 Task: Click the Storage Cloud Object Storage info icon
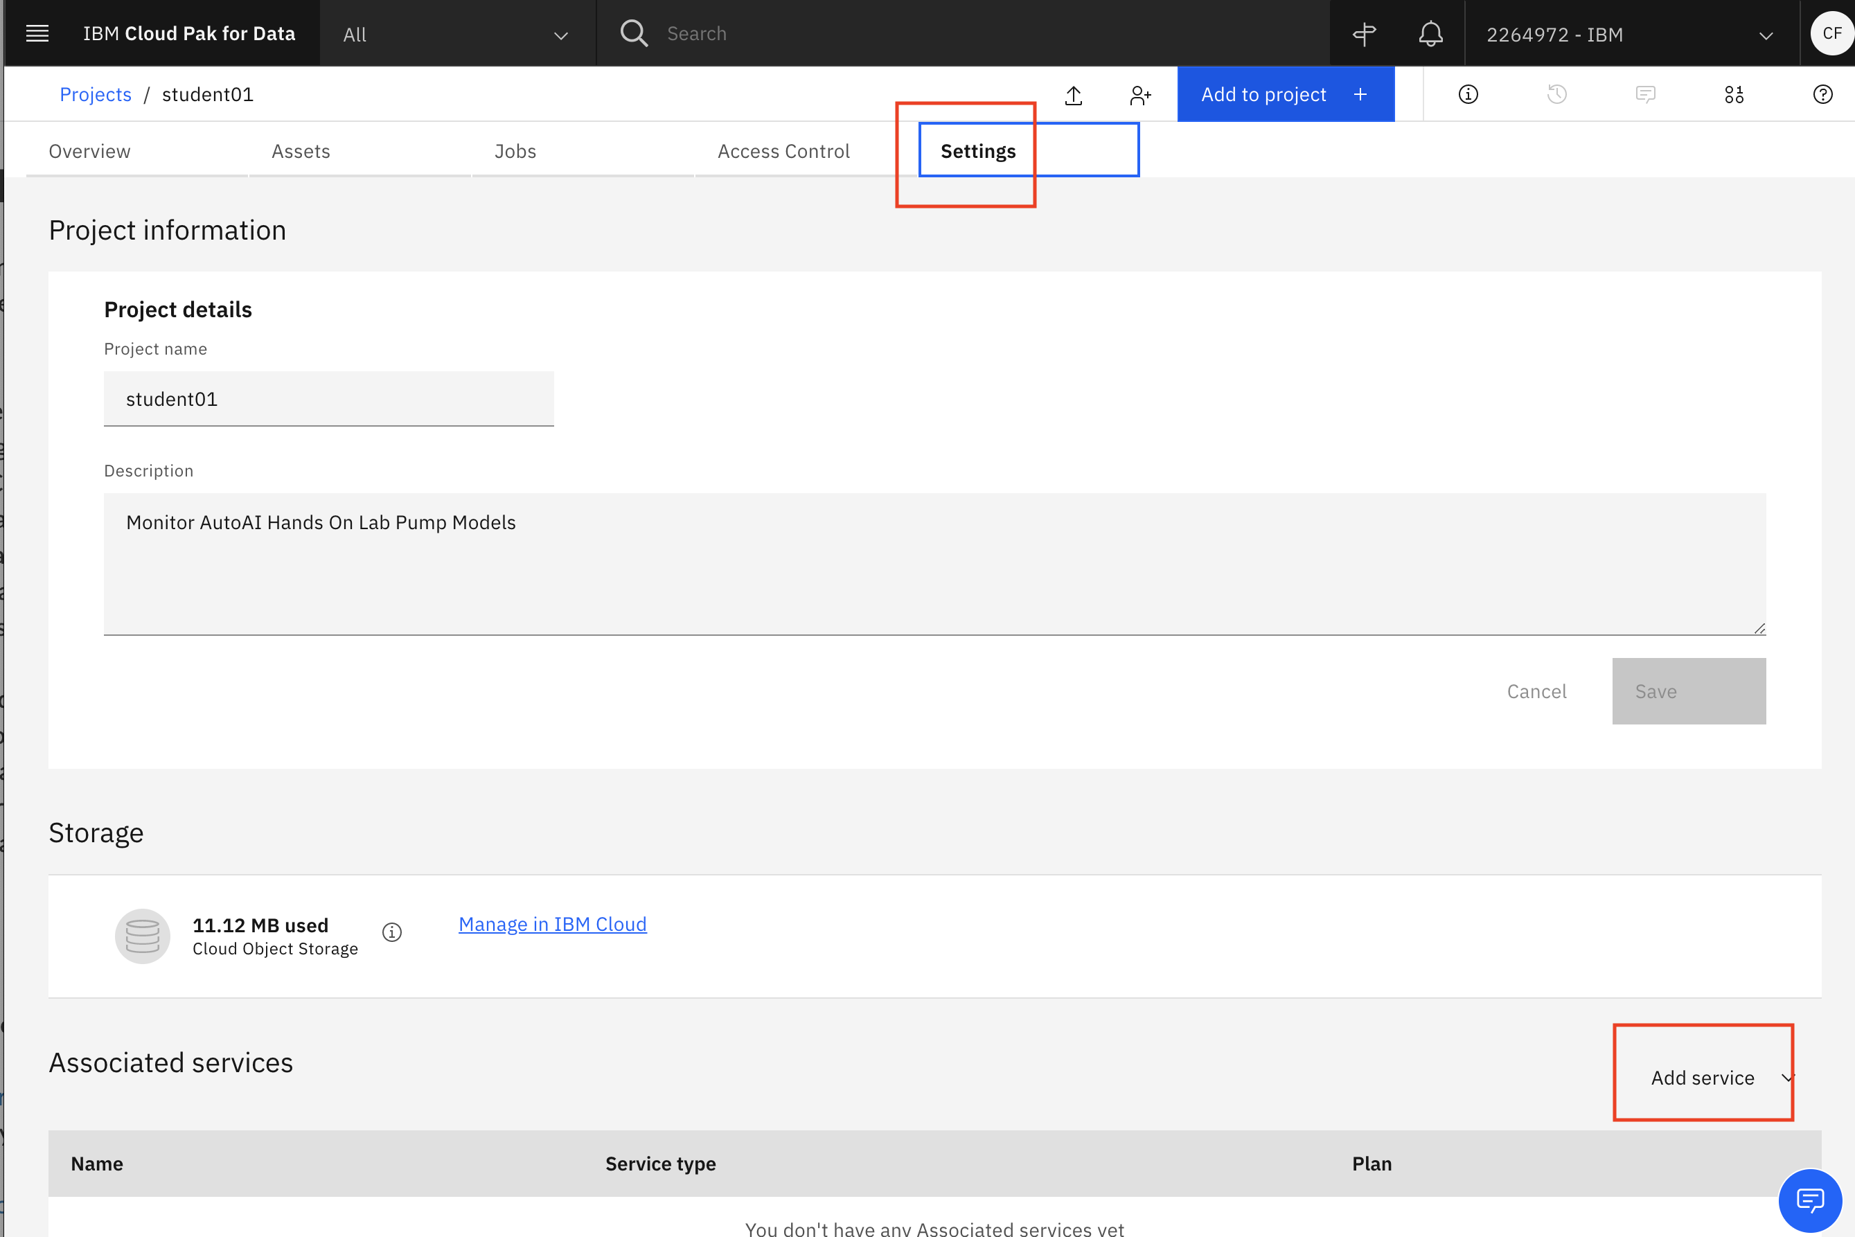coord(391,932)
